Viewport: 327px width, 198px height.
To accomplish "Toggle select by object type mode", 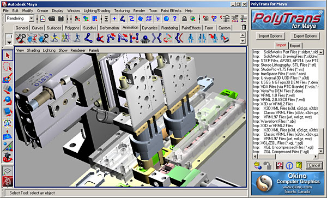I will [x=86, y=19].
